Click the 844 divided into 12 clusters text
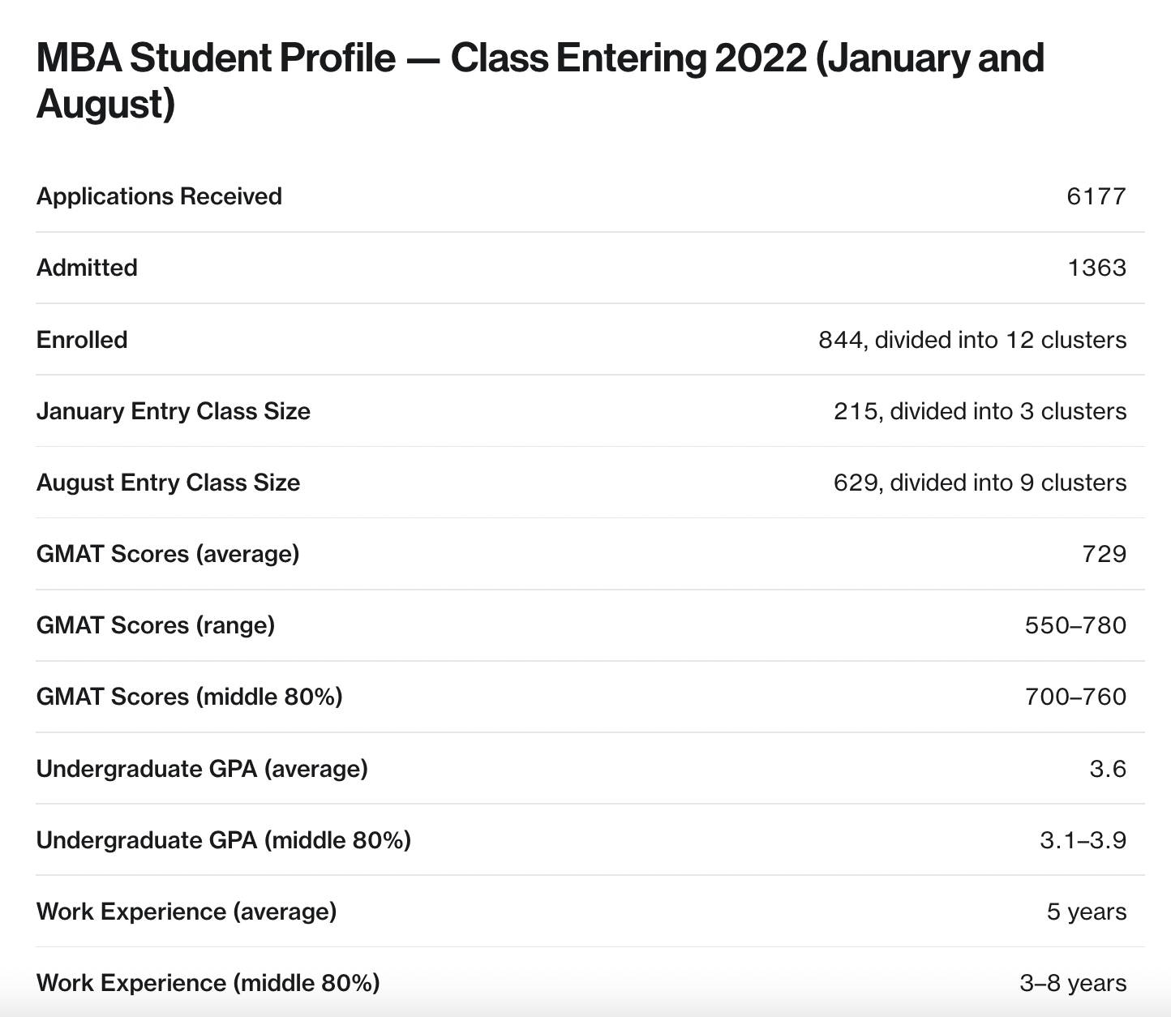Viewport: 1171px width, 1017px height. pyautogui.click(x=972, y=339)
